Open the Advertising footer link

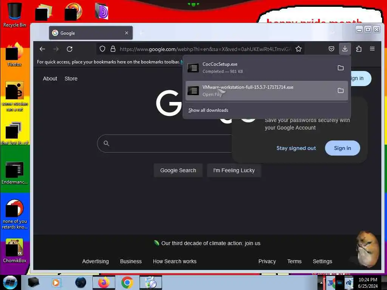95,261
